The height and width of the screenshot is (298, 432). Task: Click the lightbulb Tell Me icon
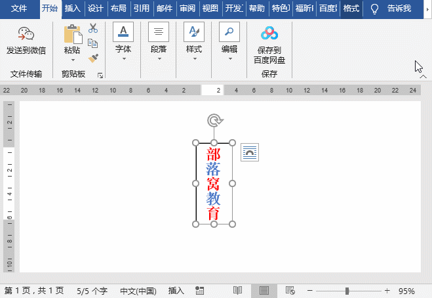pyautogui.click(x=375, y=9)
